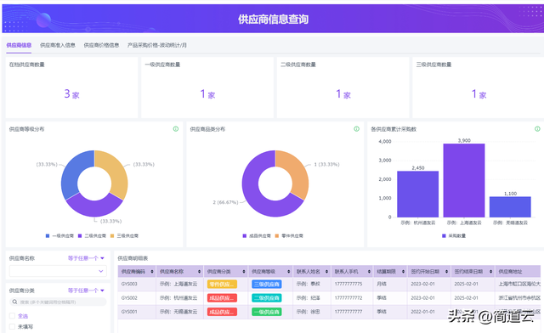Click info icon on 供应商品类分布 chart

click(x=357, y=129)
